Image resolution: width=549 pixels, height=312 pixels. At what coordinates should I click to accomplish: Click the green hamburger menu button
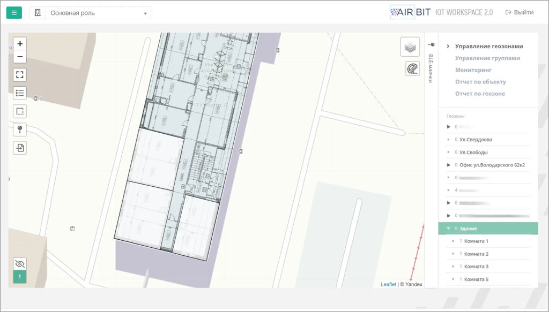pyautogui.click(x=14, y=13)
